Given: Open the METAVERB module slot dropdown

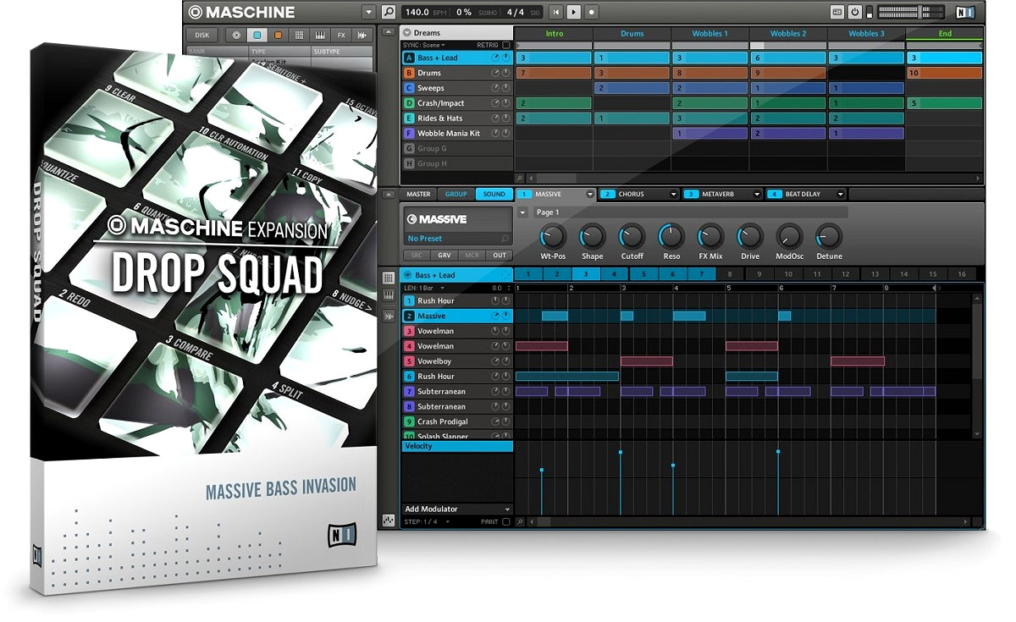Looking at the screenshot, I should tap(756, 194).
